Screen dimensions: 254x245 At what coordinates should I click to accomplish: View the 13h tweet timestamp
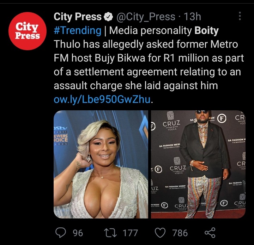(192, 17)
